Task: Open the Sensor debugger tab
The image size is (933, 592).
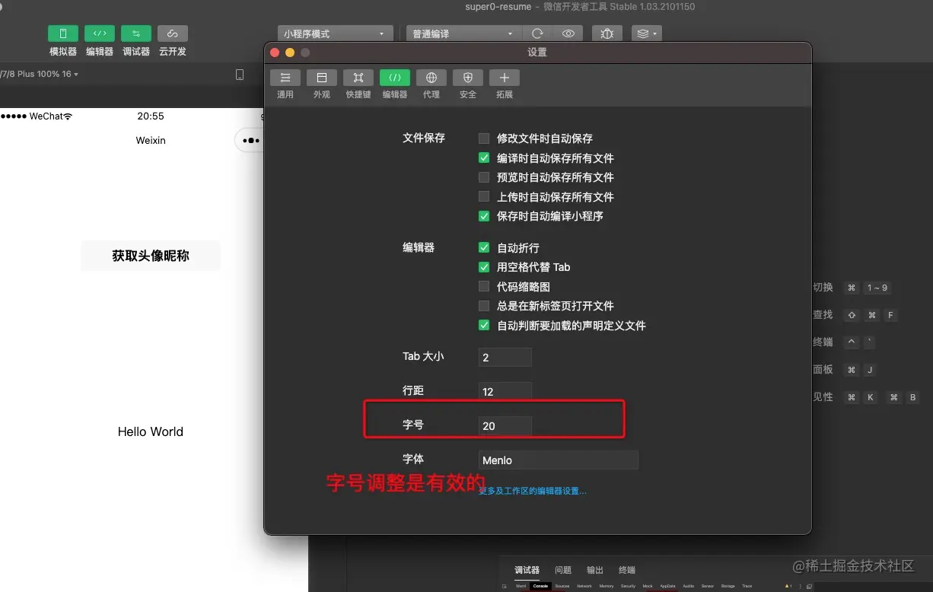Action: point(707,586)
